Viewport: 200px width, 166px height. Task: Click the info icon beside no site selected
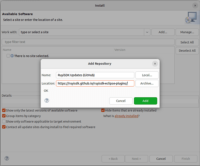pos(12,56)
